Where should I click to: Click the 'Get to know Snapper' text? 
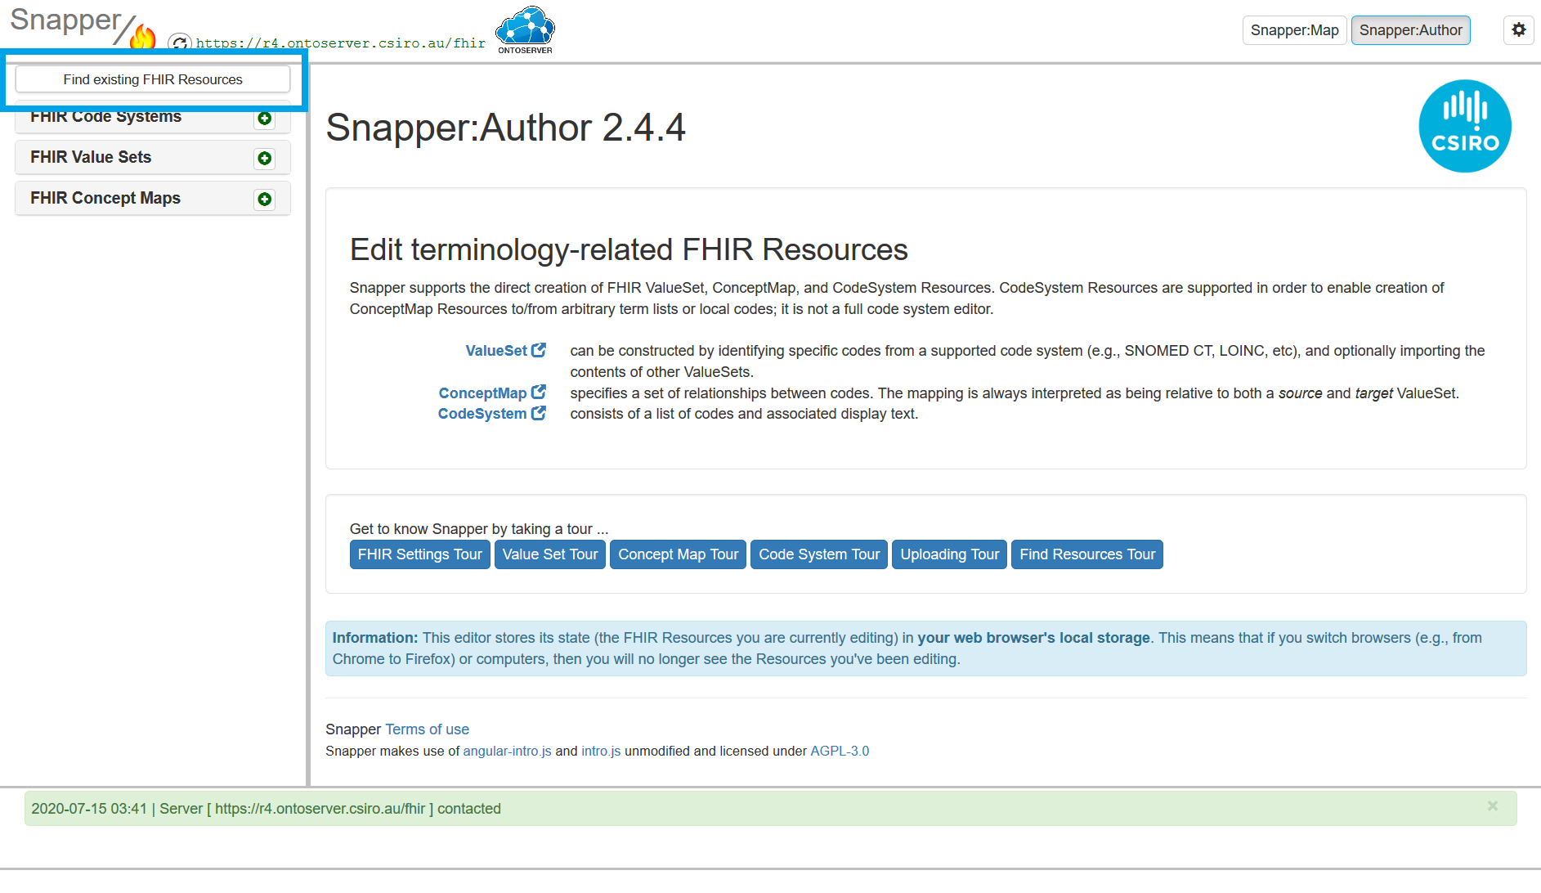479,529
